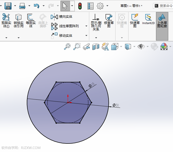
Task: Click the Zoom to Fit magnifier icon
Action: pyautogui.click(x=67, y=47)
